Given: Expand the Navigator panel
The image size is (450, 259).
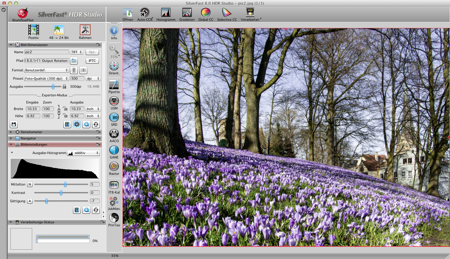Looking at the screenshot, I should coord(11,138).
